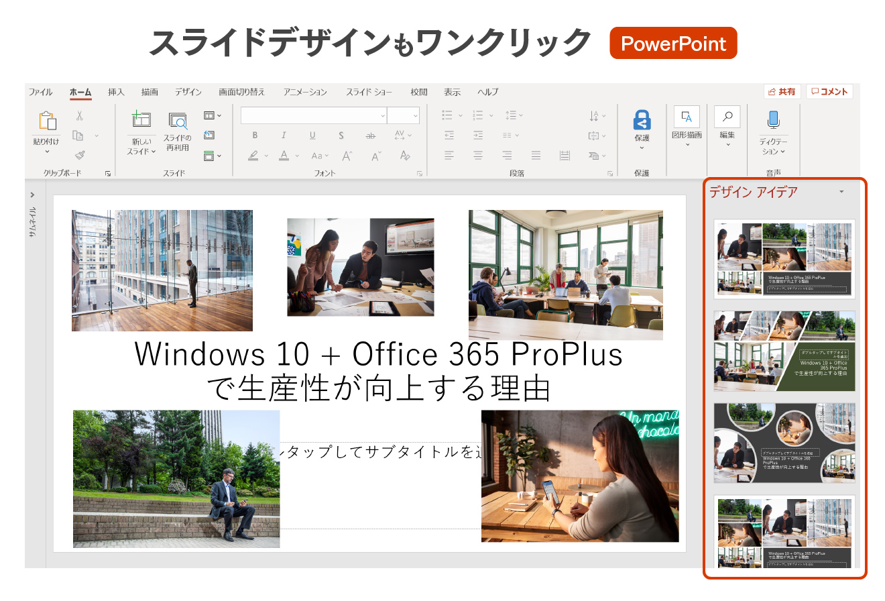Click the Copy icon in the clipboard group
Screen dimensions: 885x601
pyautogui.click(x=78, y=135)
